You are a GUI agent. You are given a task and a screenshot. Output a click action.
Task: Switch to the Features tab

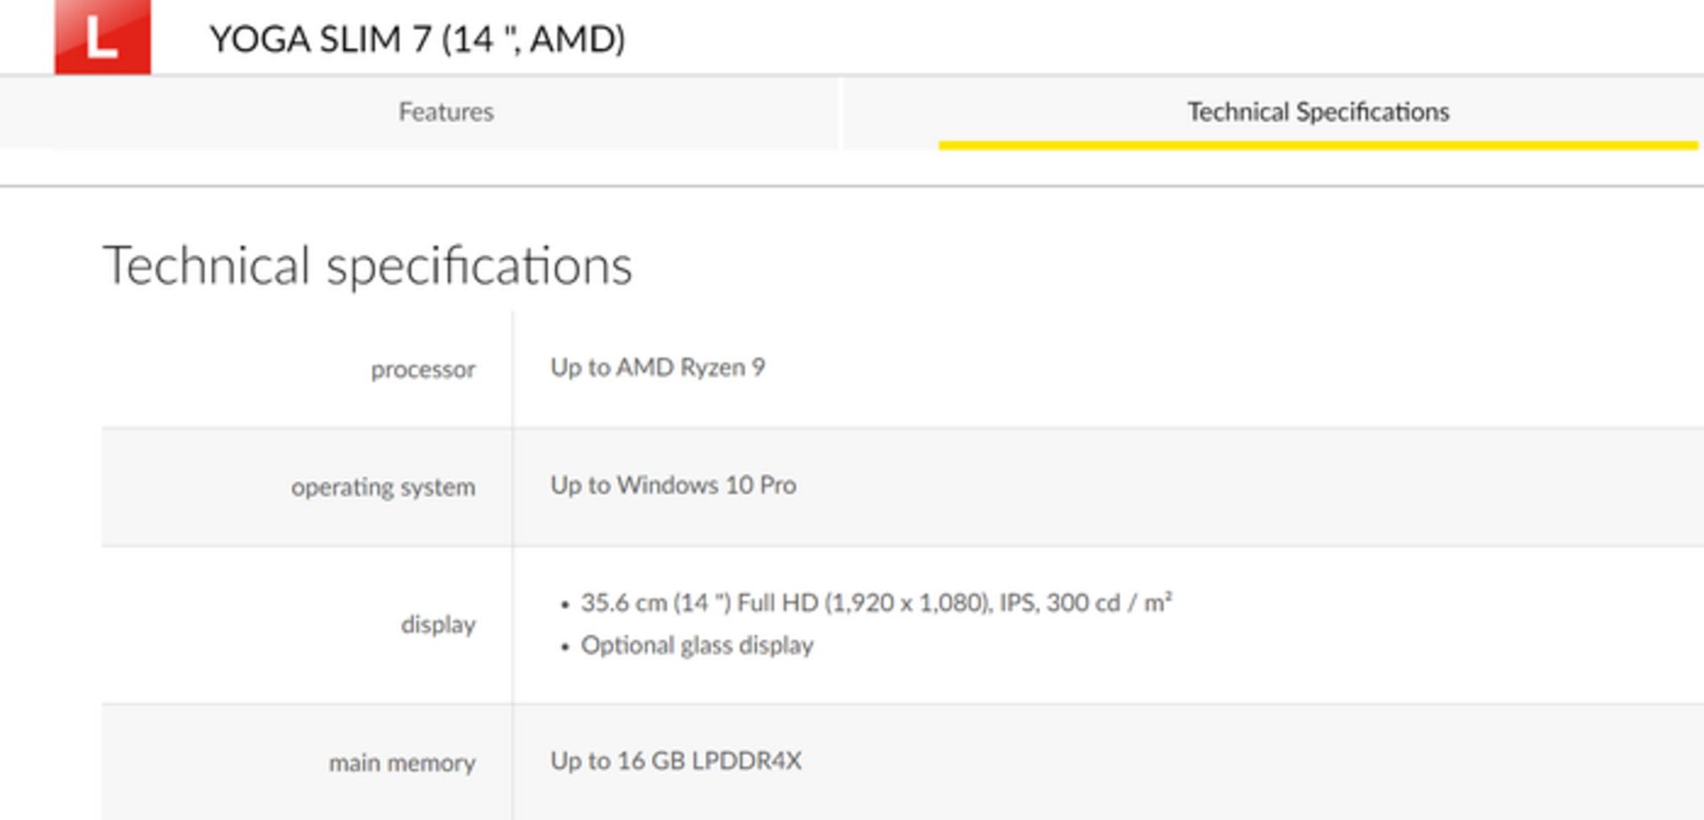click(x=446, y=112)
